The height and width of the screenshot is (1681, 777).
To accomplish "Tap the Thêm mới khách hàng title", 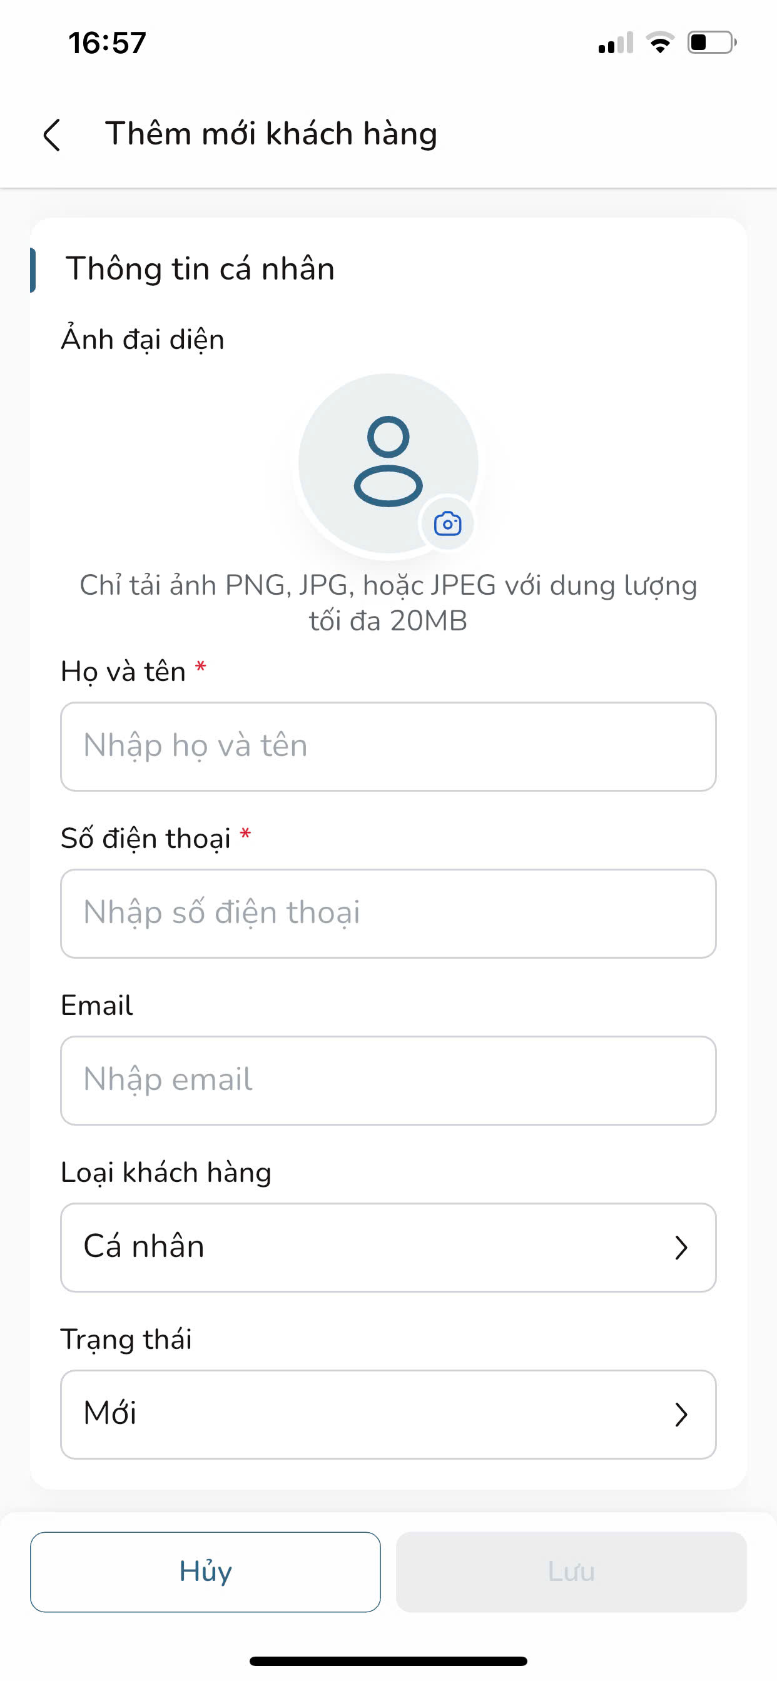I will [271, 134].
